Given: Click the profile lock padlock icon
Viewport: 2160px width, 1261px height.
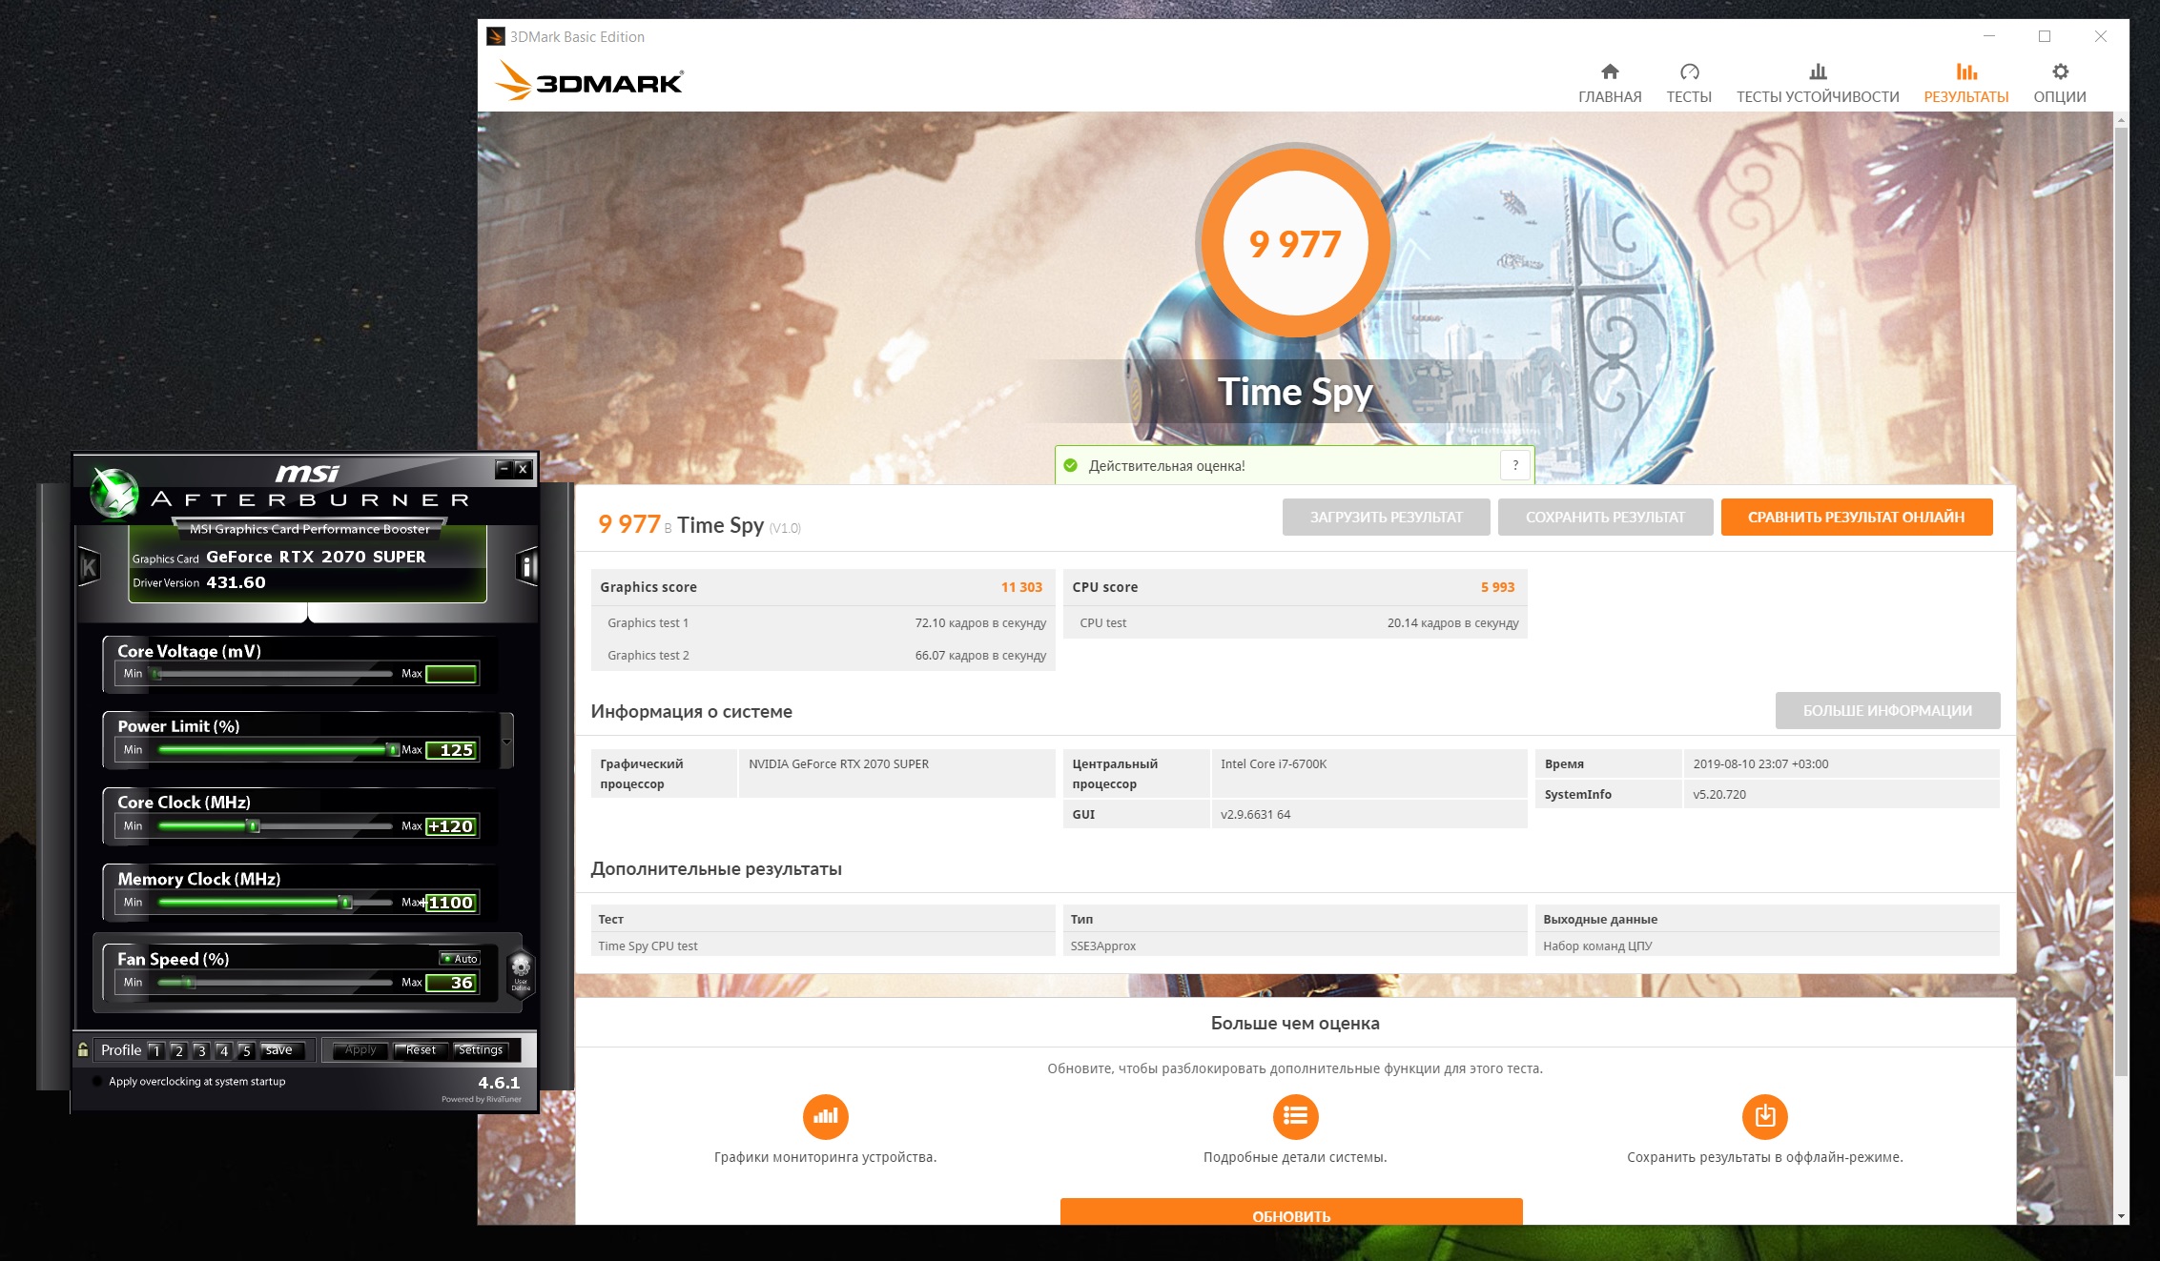Looking at the screenshot, I should pos(84,1049).
